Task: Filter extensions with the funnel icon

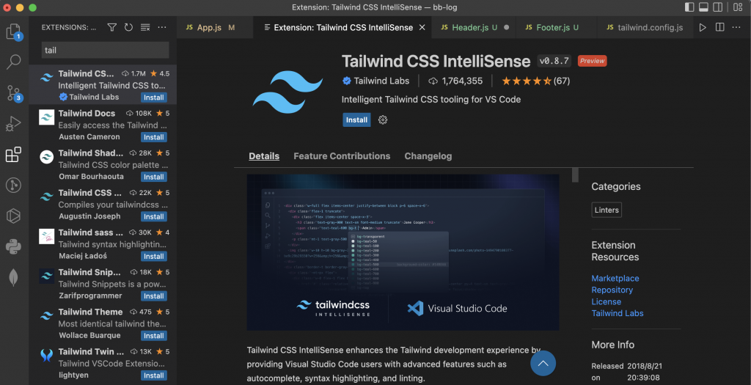Action: pos(111,27)
